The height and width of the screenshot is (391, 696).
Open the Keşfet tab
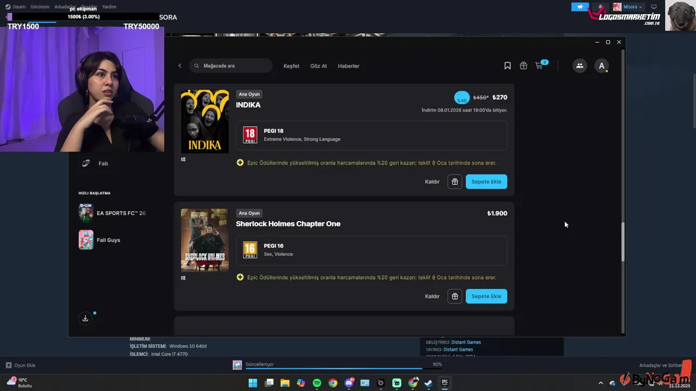291,66
